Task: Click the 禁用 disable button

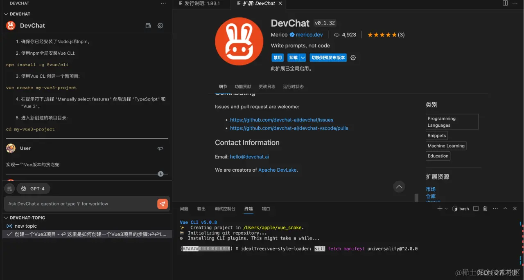Action: pyautogui.click(x=278, y=58)
